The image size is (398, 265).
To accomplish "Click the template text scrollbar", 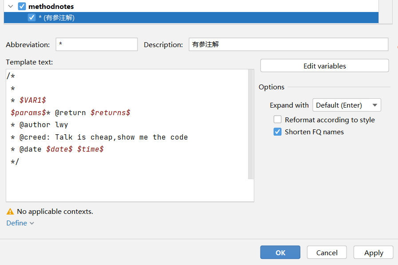I will pos(251,124).
